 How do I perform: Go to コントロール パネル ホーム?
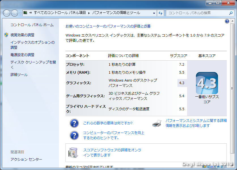click(x=32, y=25)
